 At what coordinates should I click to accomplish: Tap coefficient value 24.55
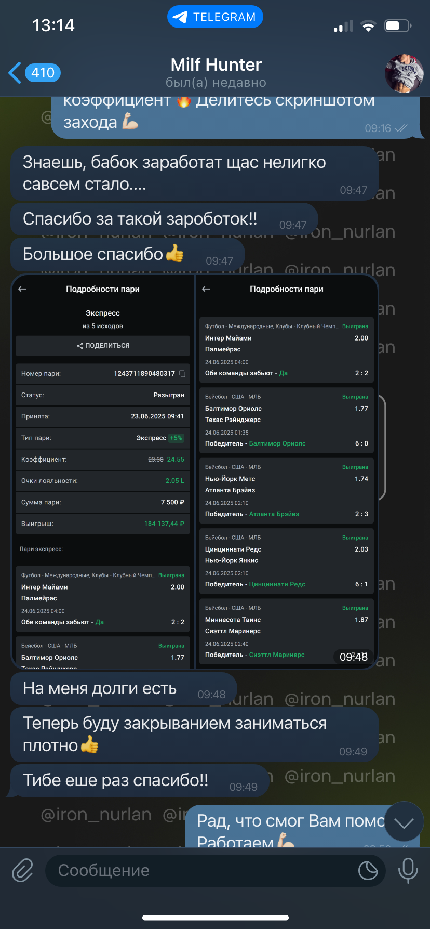click(x=176, y=460)
